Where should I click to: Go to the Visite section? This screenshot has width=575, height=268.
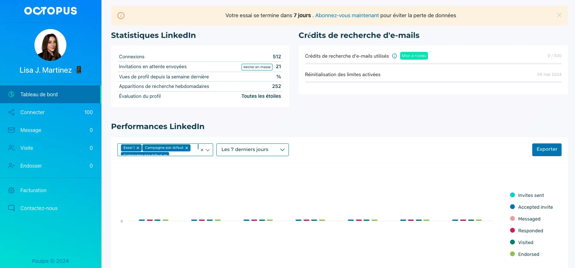tap(50, 148)
